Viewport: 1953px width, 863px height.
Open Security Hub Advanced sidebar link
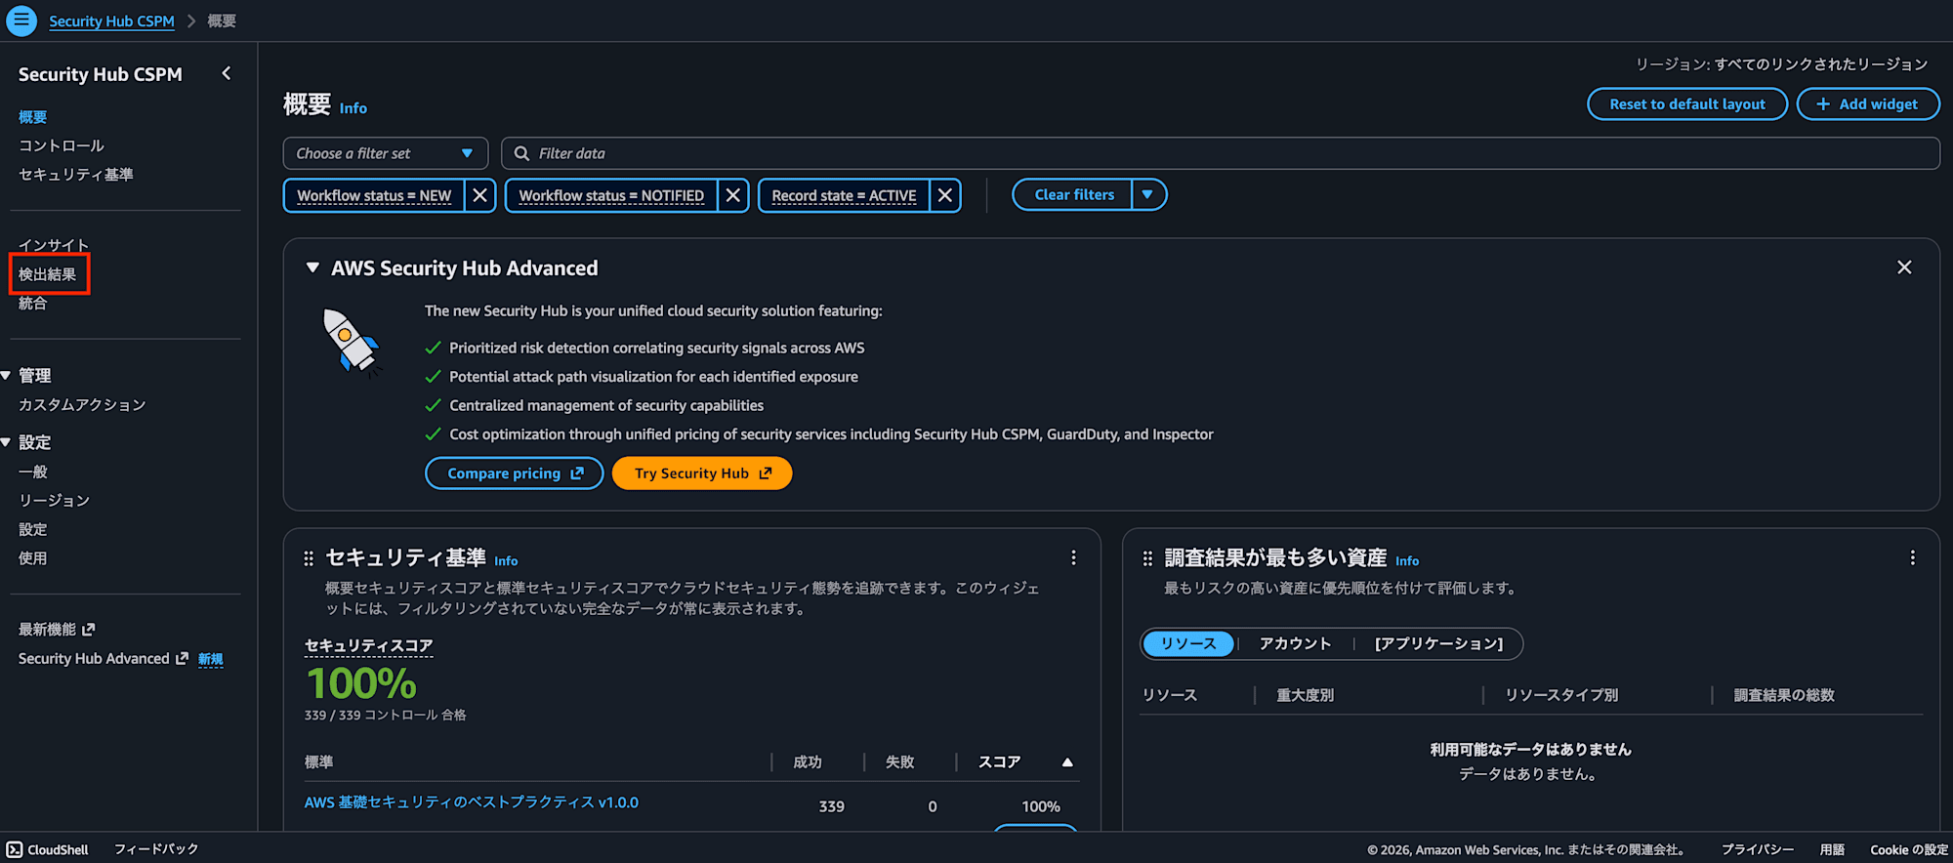[x=103, y=659]
